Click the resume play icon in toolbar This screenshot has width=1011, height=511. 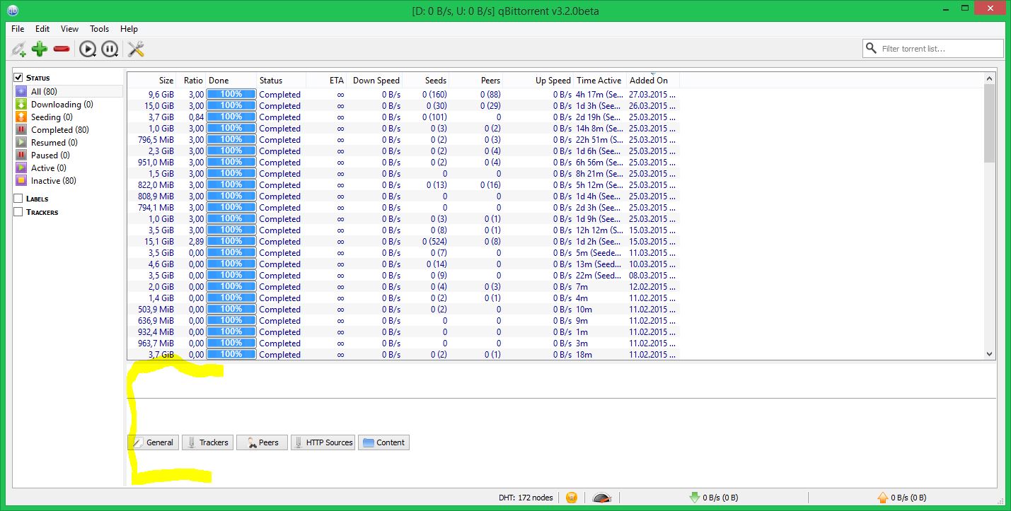[88, 49]
